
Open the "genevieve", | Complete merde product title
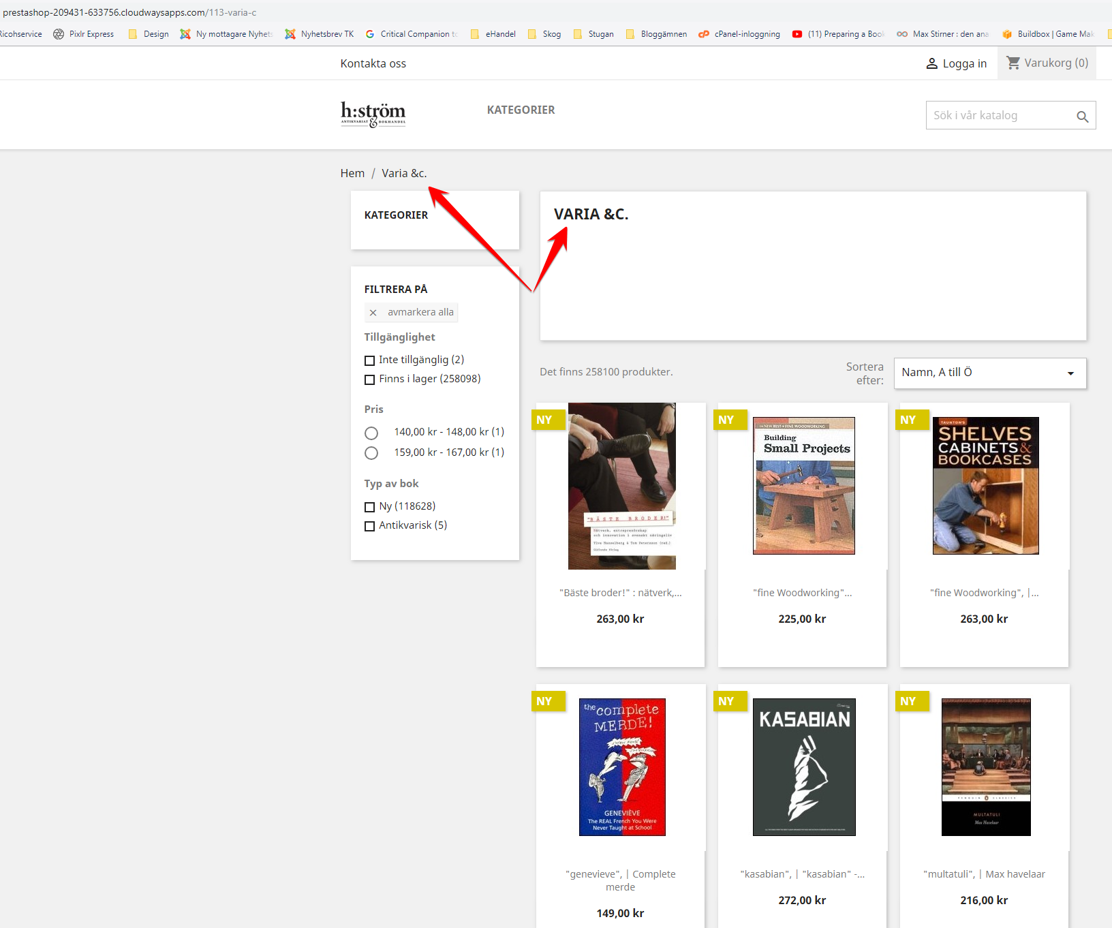621,880
